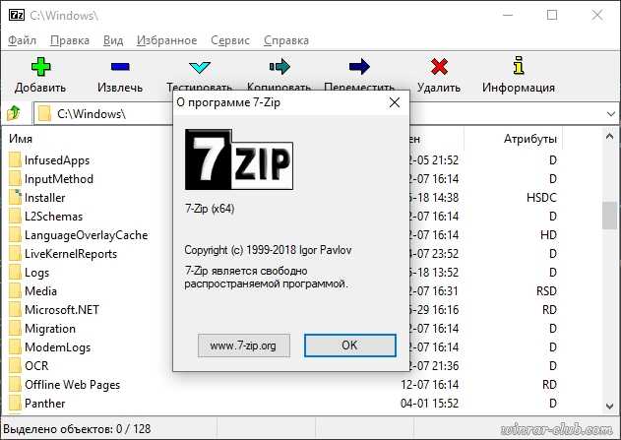621x440 pixels.
Task: Select LiveKernelReports folder icon
Action: coord(15,253)
